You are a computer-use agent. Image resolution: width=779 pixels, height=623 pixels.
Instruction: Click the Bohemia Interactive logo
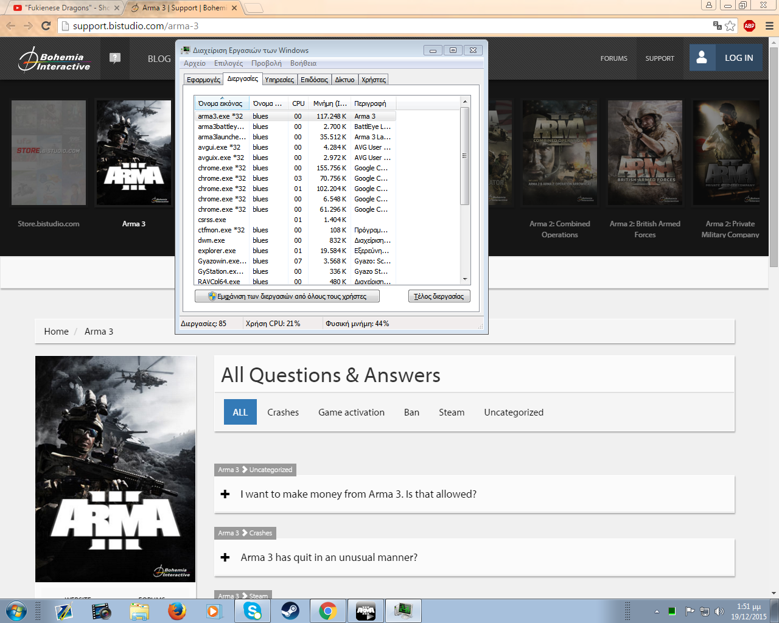54,58
